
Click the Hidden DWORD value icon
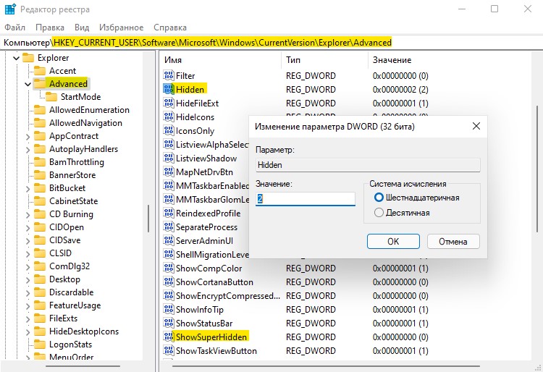(169, 89)
